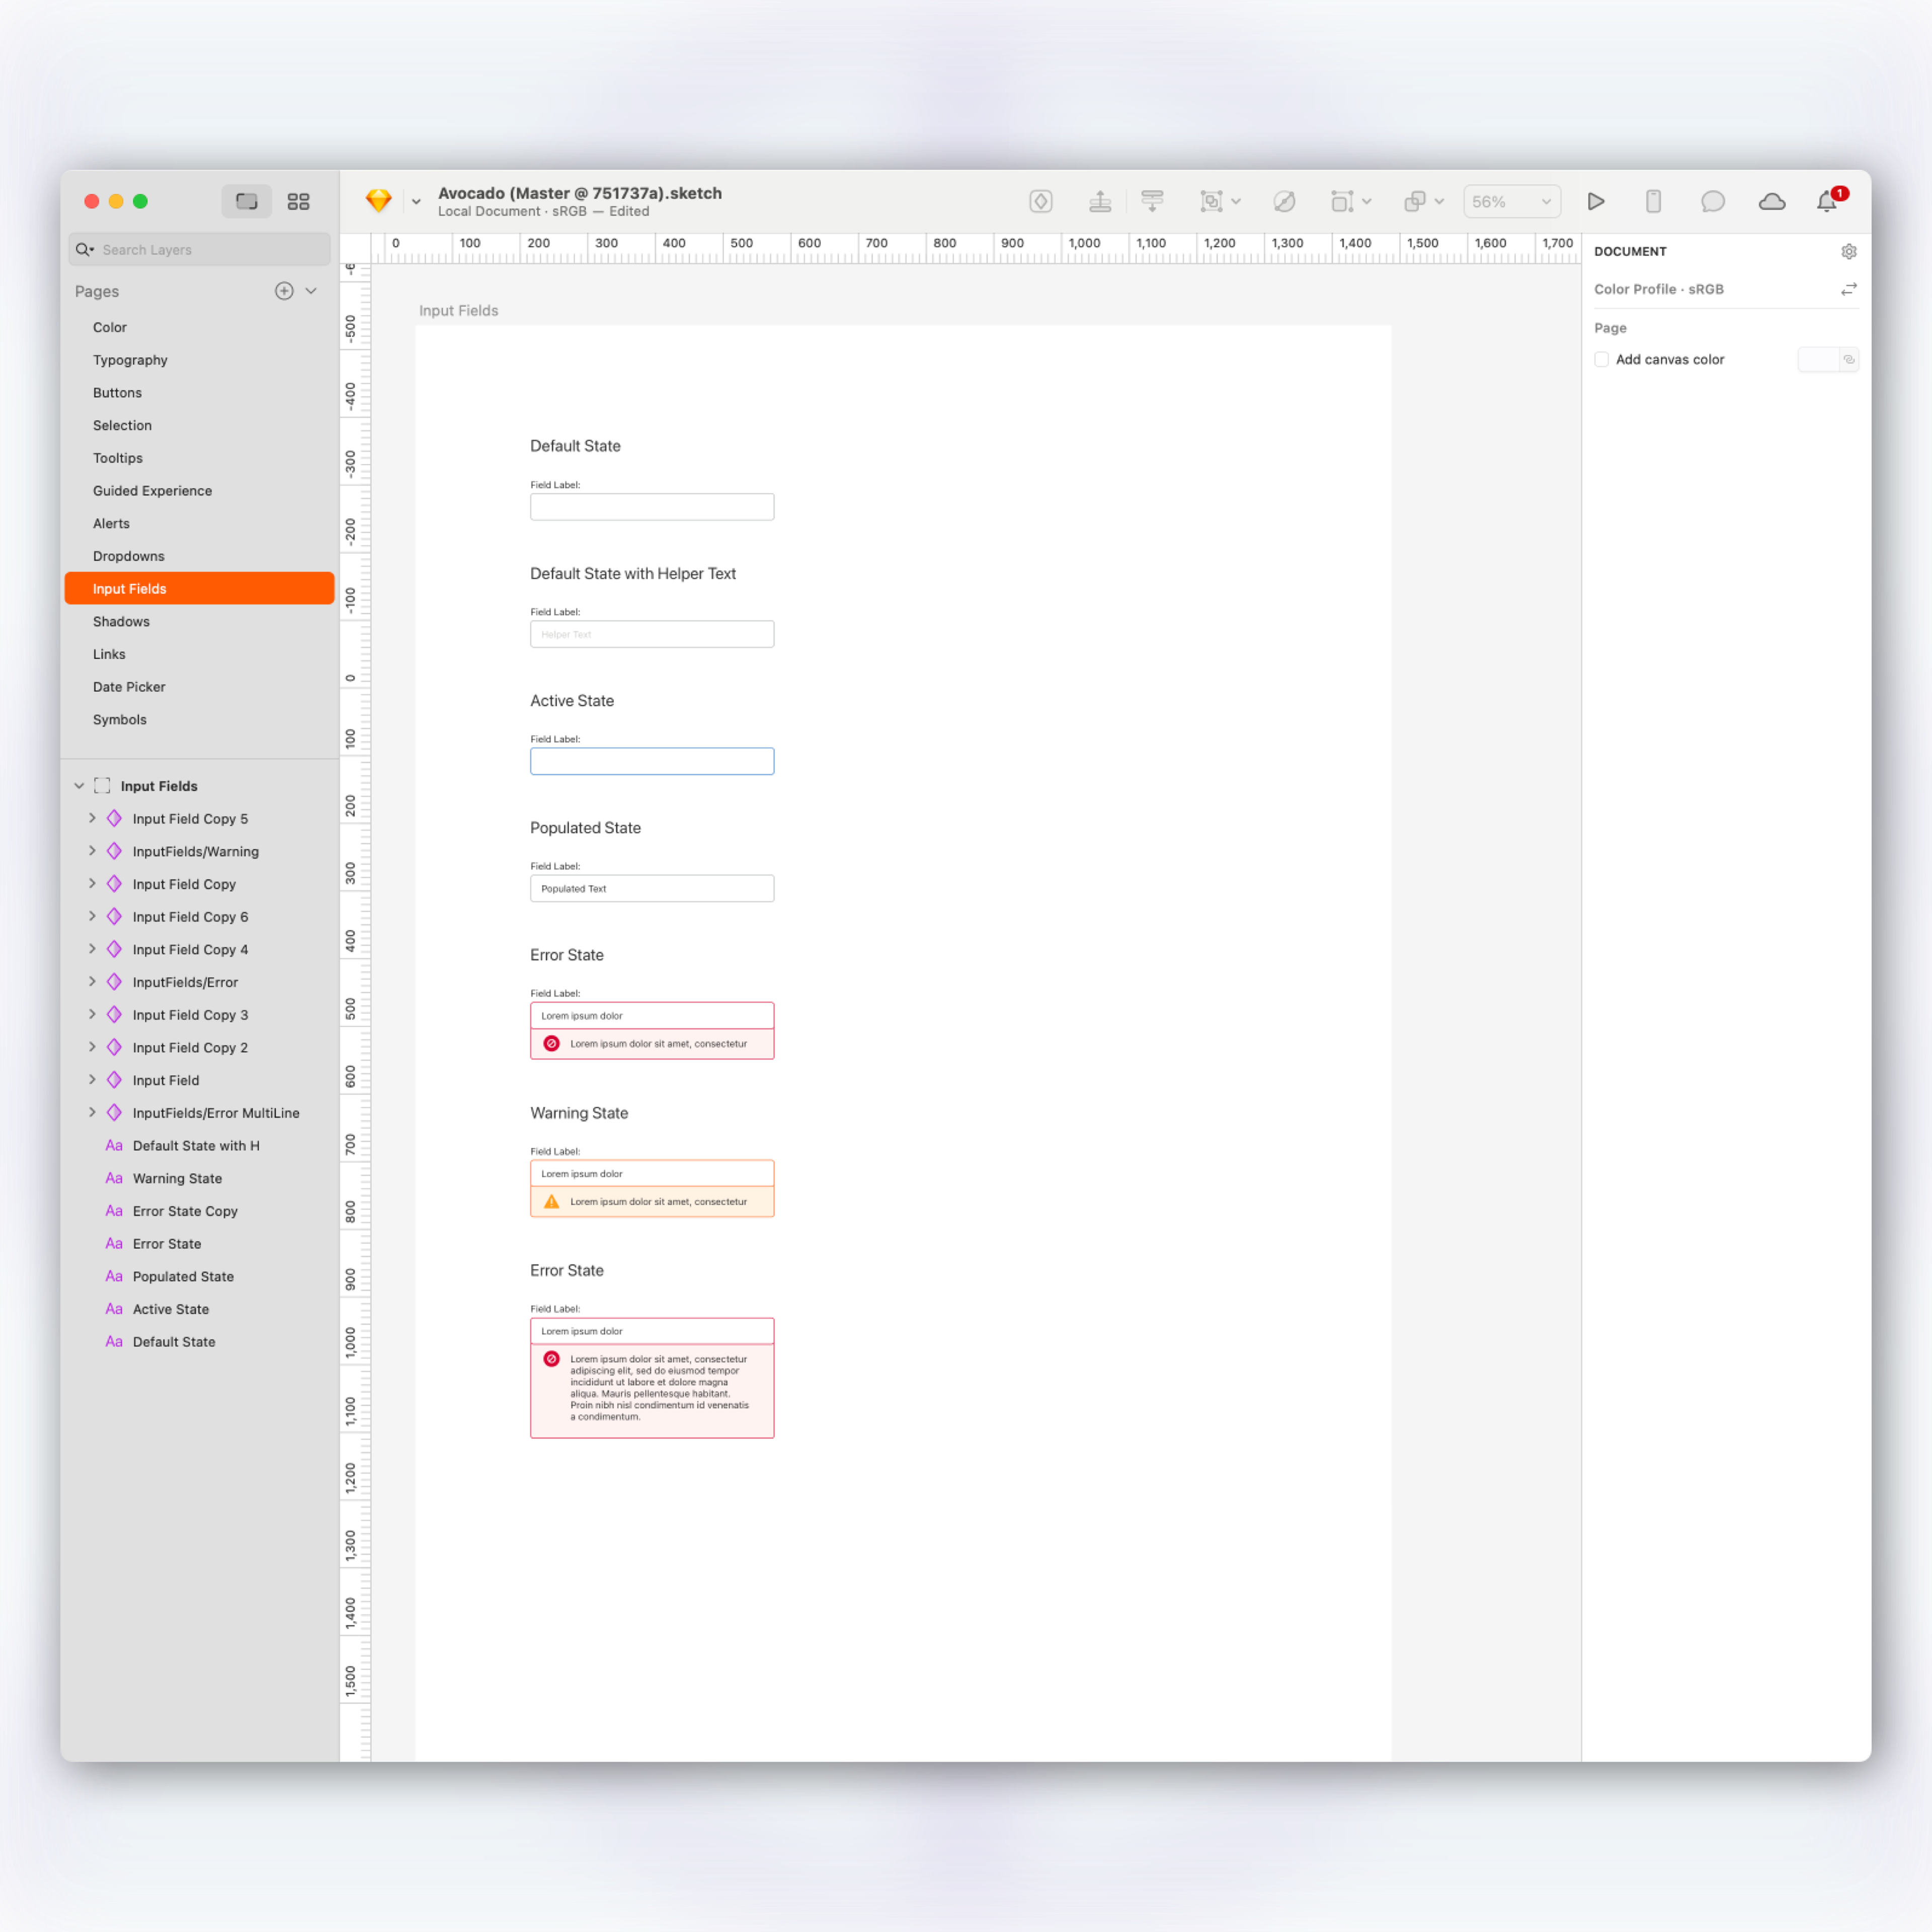Toggle the canvas view sidebar button
Image resolution: width=1932 pixels, height=1932 pixels.
(246, 201)
